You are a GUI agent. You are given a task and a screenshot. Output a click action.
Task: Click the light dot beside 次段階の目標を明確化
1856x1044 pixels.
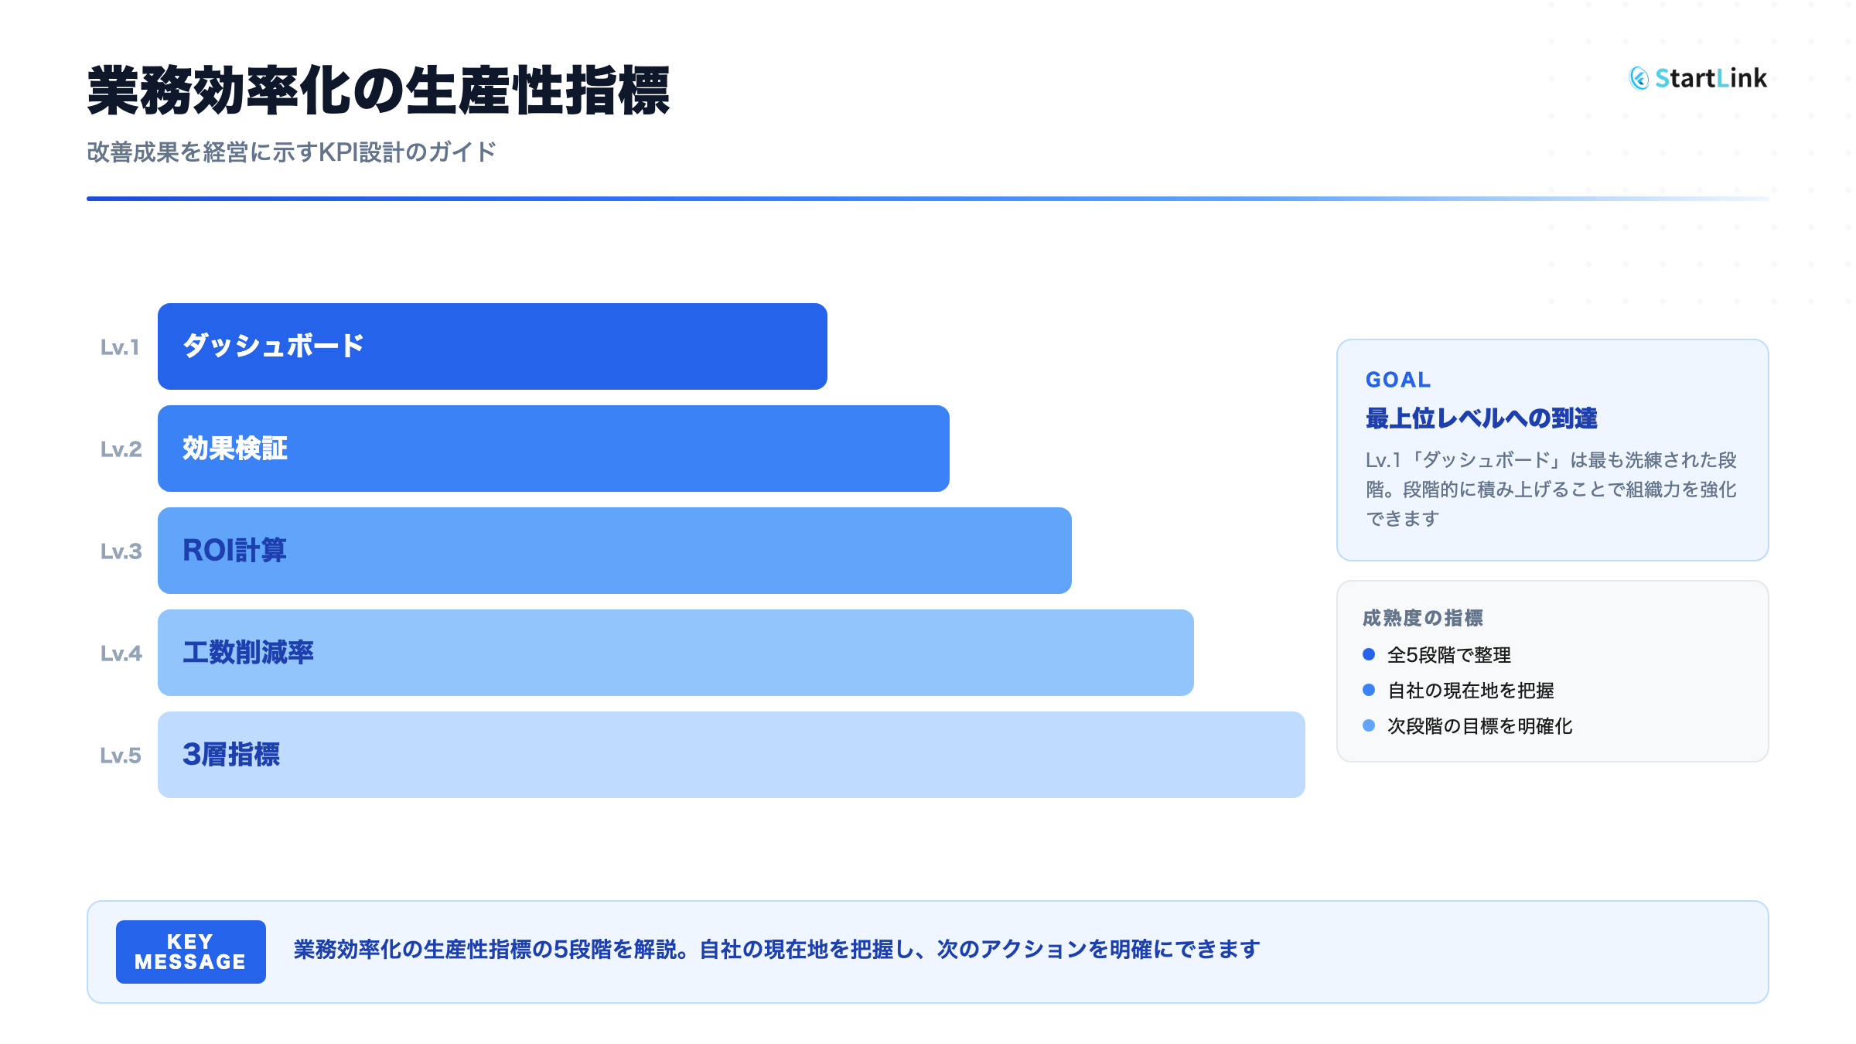pyautogui.click(x=1369, y=725)
